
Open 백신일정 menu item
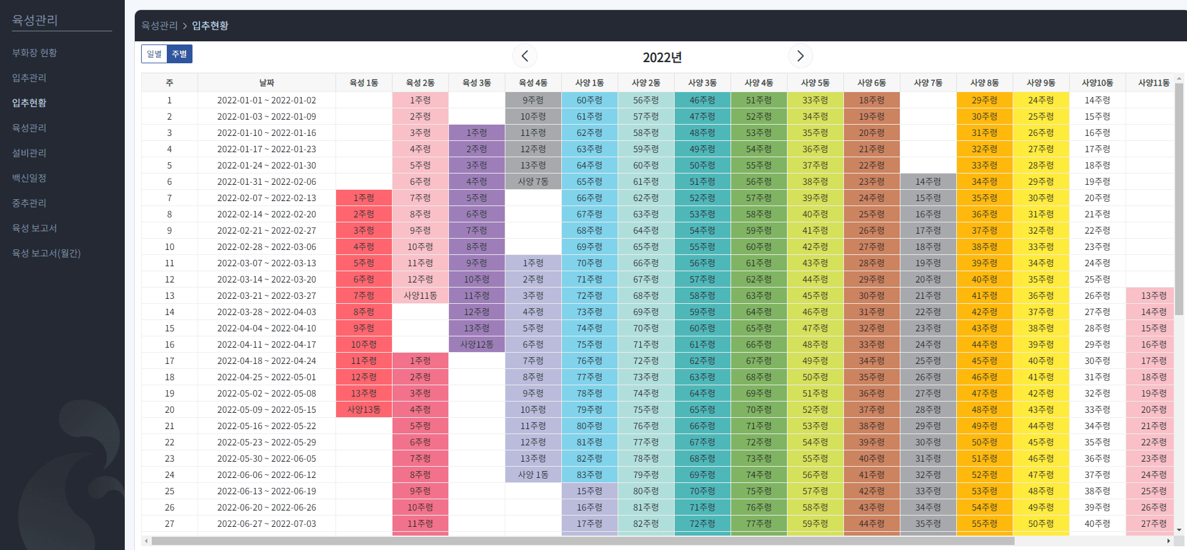[x=29, y=178]
